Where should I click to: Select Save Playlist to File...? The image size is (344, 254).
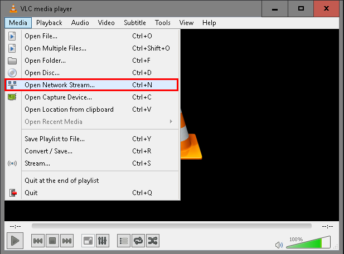click(x=93, y=139)
